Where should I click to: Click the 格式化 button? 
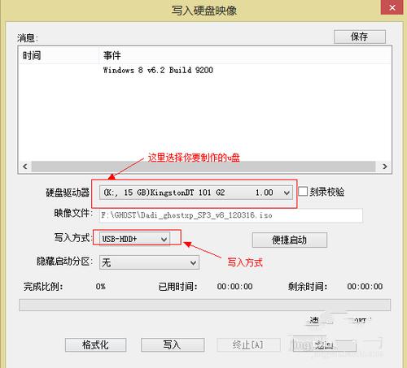[x=95, y=345]
